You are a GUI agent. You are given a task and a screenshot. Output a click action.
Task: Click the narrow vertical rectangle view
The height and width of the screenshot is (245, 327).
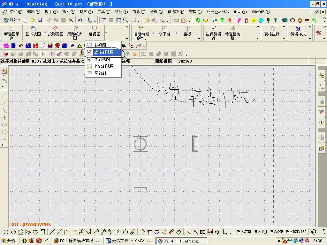point(195,144)
